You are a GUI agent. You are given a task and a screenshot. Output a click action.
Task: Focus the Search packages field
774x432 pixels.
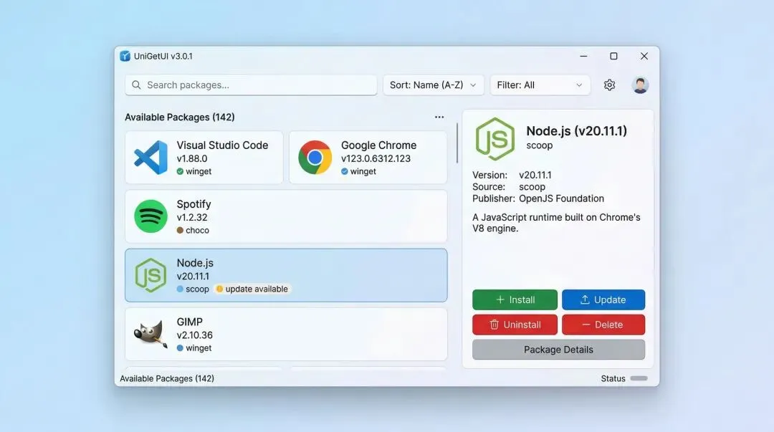(252, 85)
